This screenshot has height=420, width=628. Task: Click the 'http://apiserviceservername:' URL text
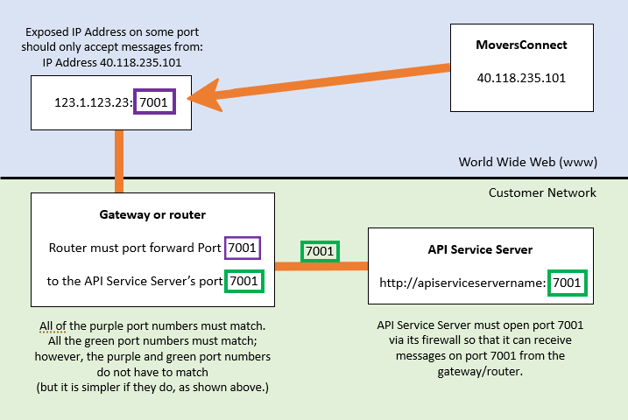[x=462, y=283]
